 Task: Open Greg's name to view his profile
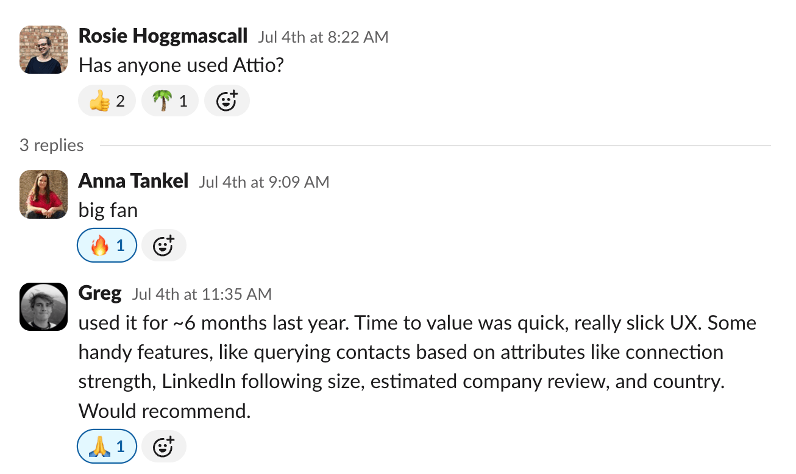[x=100, y=294]
